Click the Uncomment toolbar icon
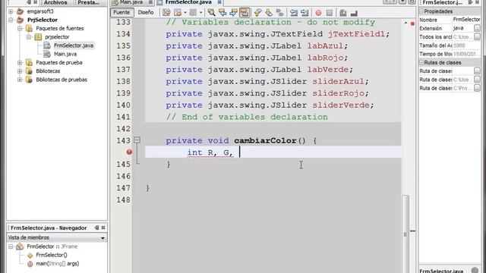 354,13
